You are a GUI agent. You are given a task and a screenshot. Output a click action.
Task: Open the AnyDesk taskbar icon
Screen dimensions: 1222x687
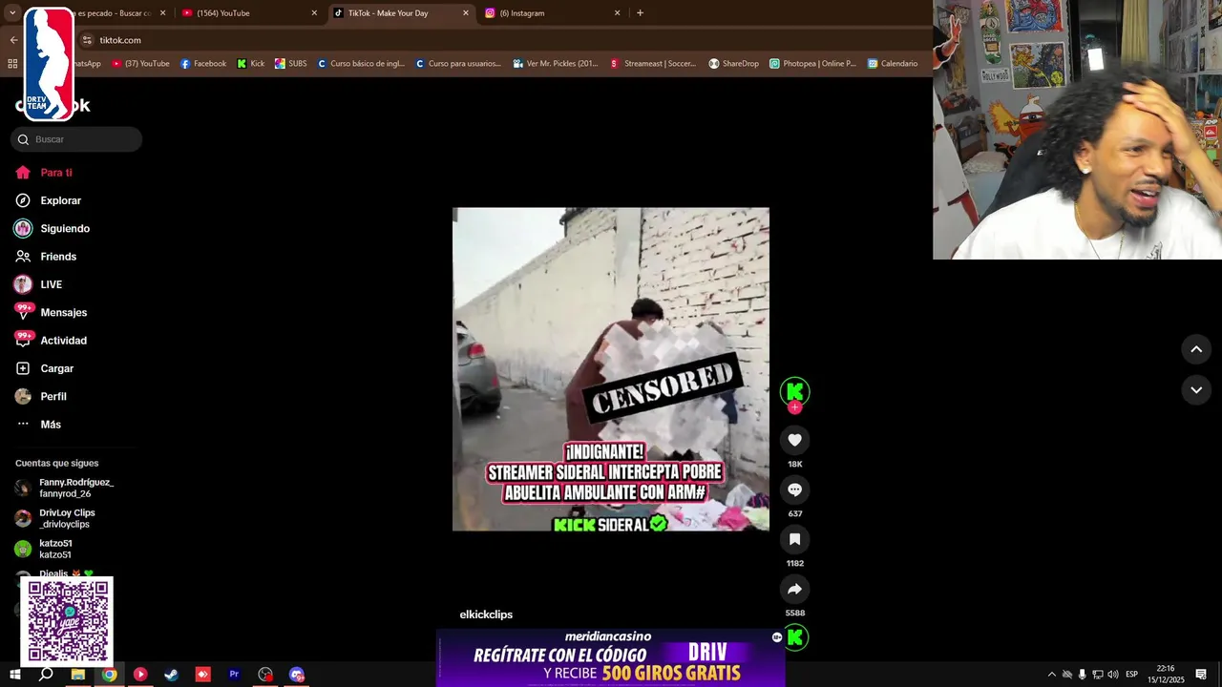tap(202, 675)
